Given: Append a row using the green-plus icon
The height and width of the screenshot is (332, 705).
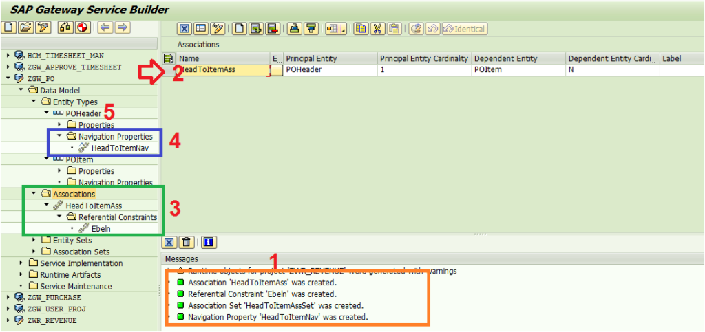Looking at the screenshot, I should (x=256, y=29).
